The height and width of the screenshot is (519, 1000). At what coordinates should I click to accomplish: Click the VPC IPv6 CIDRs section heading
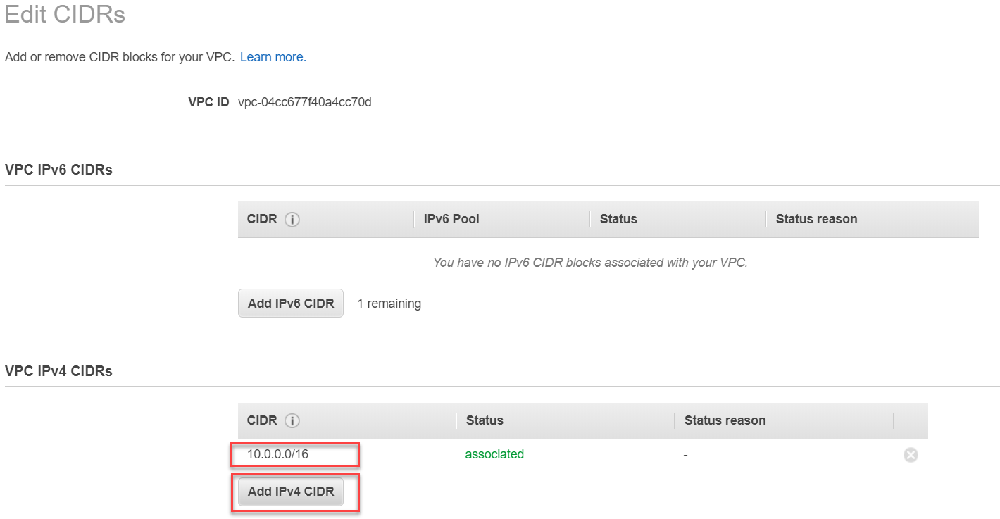point(58,170)
